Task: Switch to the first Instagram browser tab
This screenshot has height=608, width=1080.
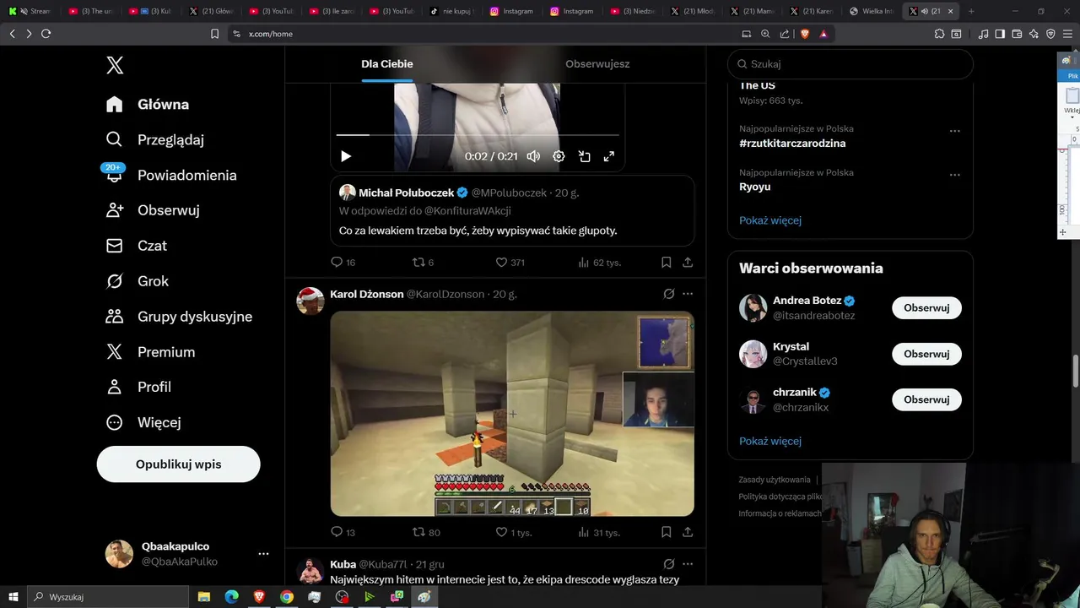Action: pyautogui.click(x=511, y=11)
